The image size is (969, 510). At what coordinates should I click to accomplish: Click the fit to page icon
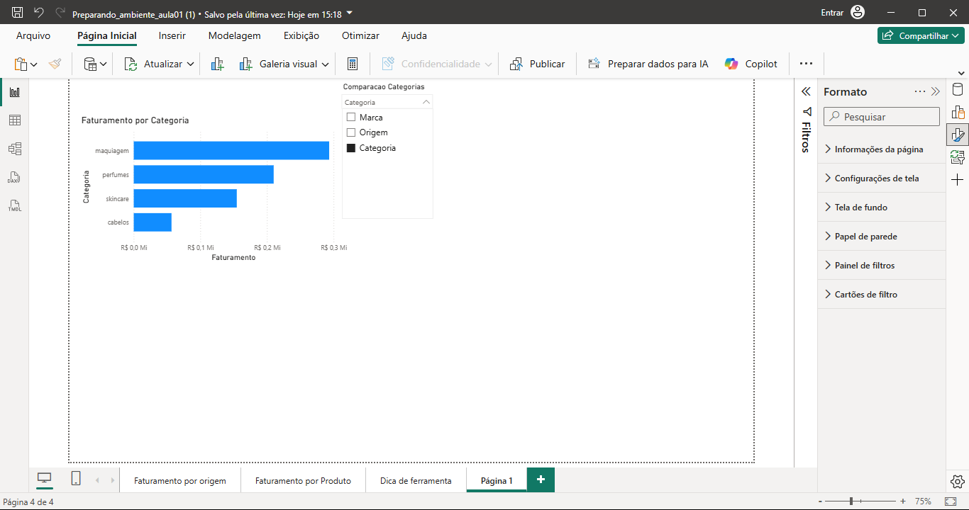951,501
